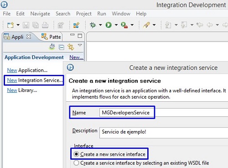228x168 pixels.
Task: Expand the External Tools dropdown arrow
Action: pyautogui.click(x=132, y=25)
